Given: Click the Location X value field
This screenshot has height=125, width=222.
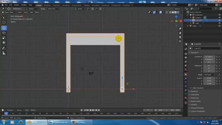Looking at the screenshot, I should pyautogui.click(x=209, y=57).
